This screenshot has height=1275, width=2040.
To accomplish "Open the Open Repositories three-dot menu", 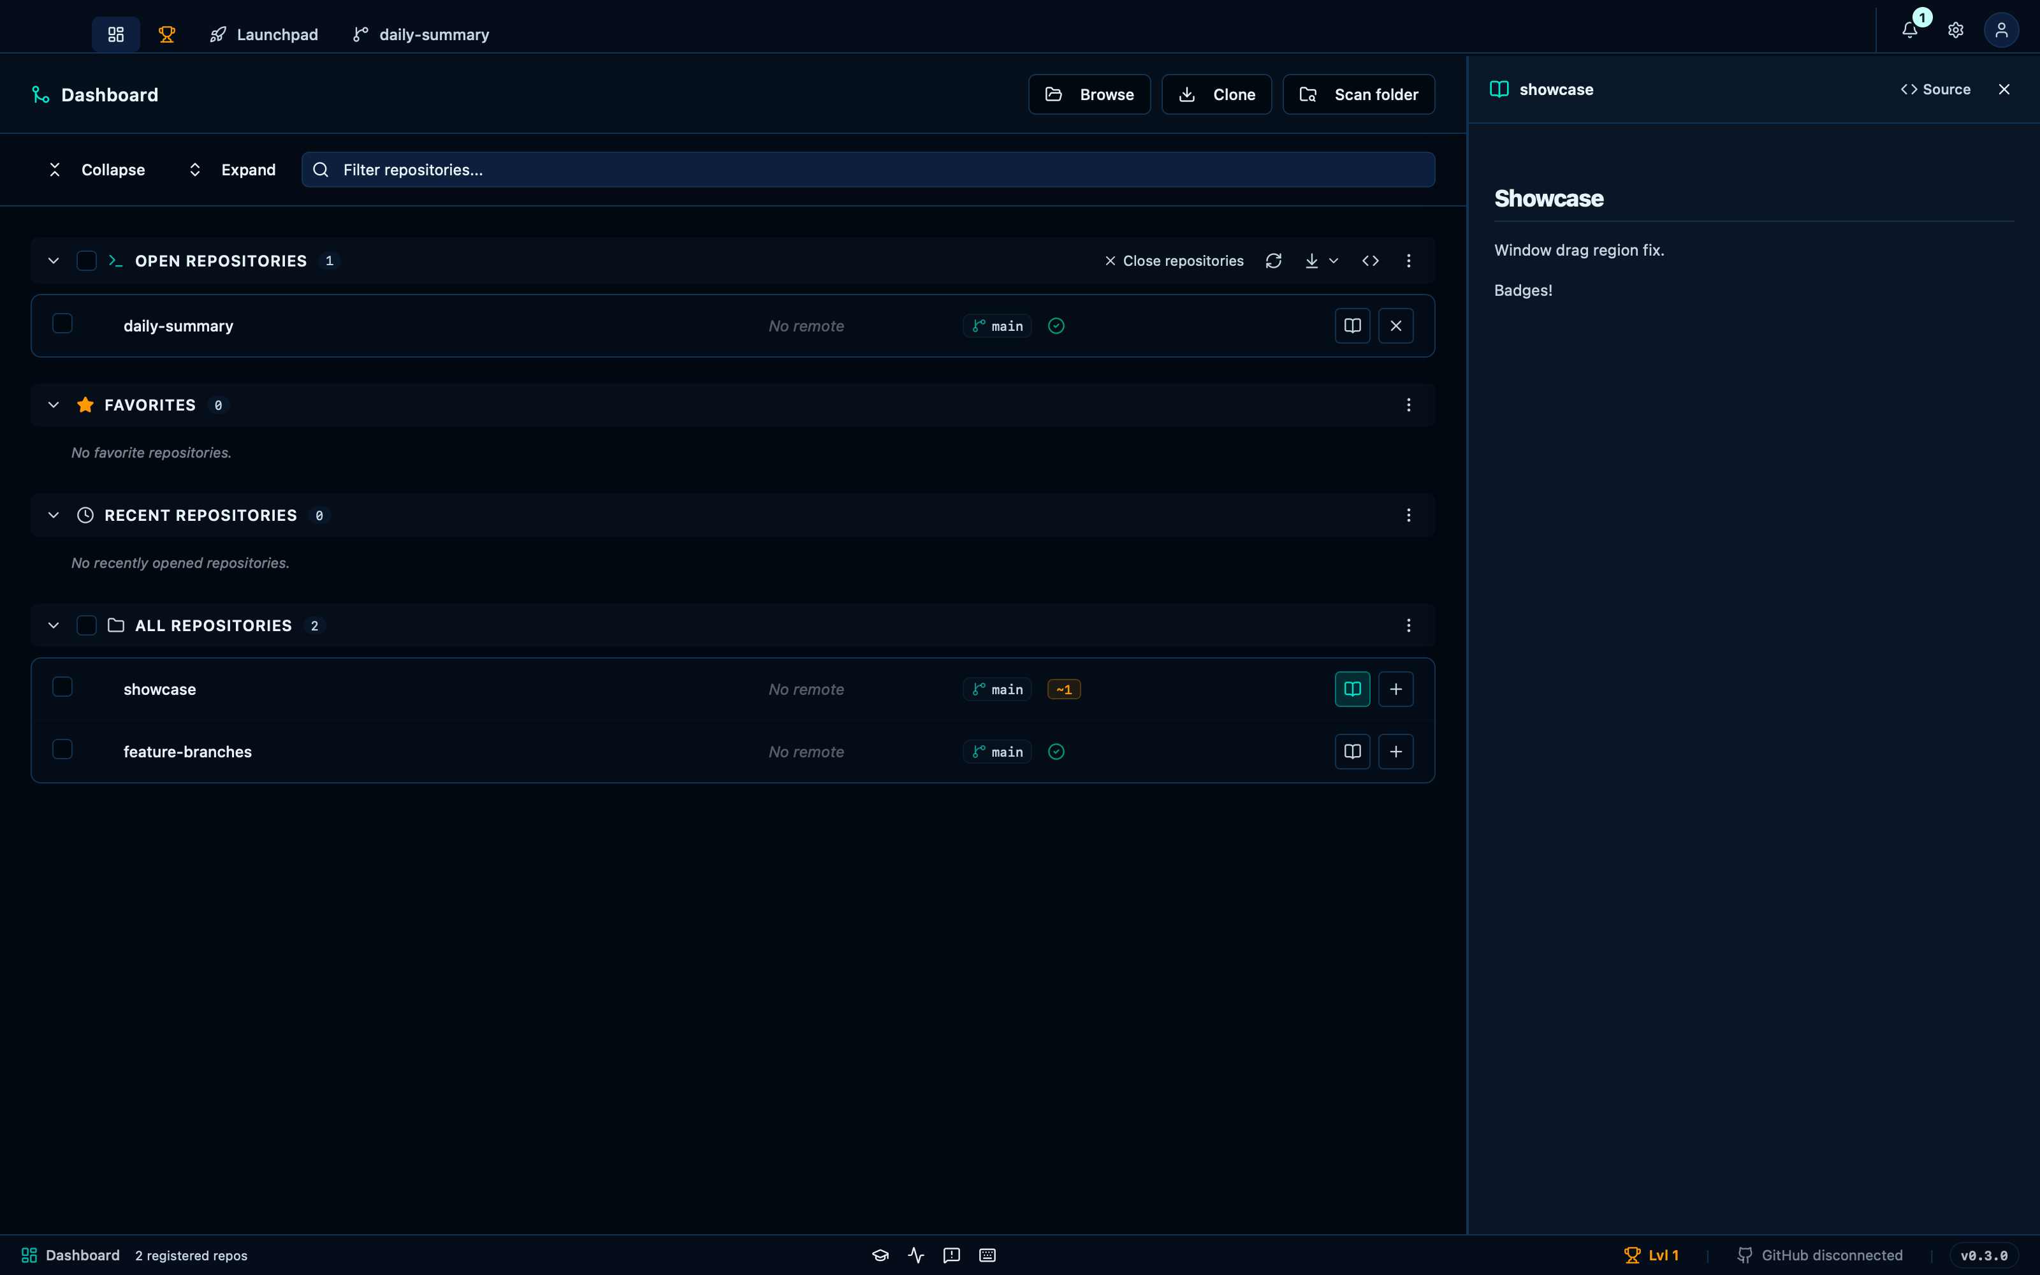I will [x=1409, y=261].
